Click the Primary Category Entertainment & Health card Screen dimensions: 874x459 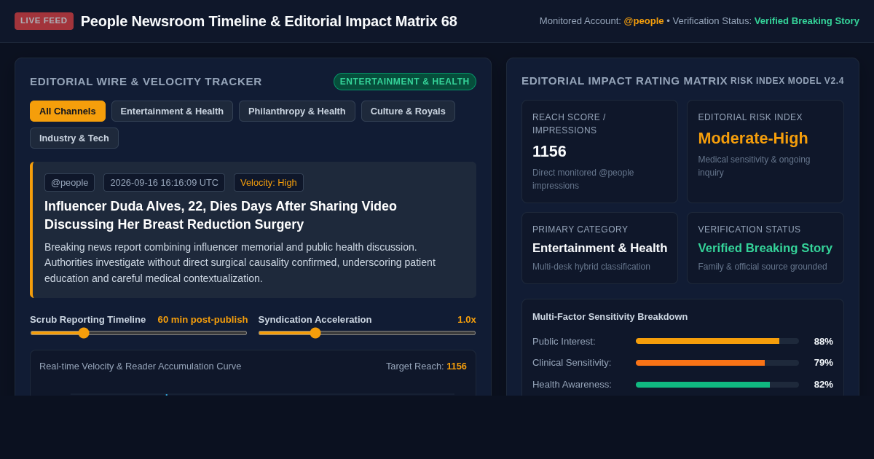[x=599, y=248]
